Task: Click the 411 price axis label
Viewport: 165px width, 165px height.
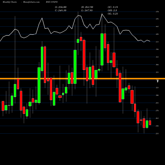Action: pos(157,42)
